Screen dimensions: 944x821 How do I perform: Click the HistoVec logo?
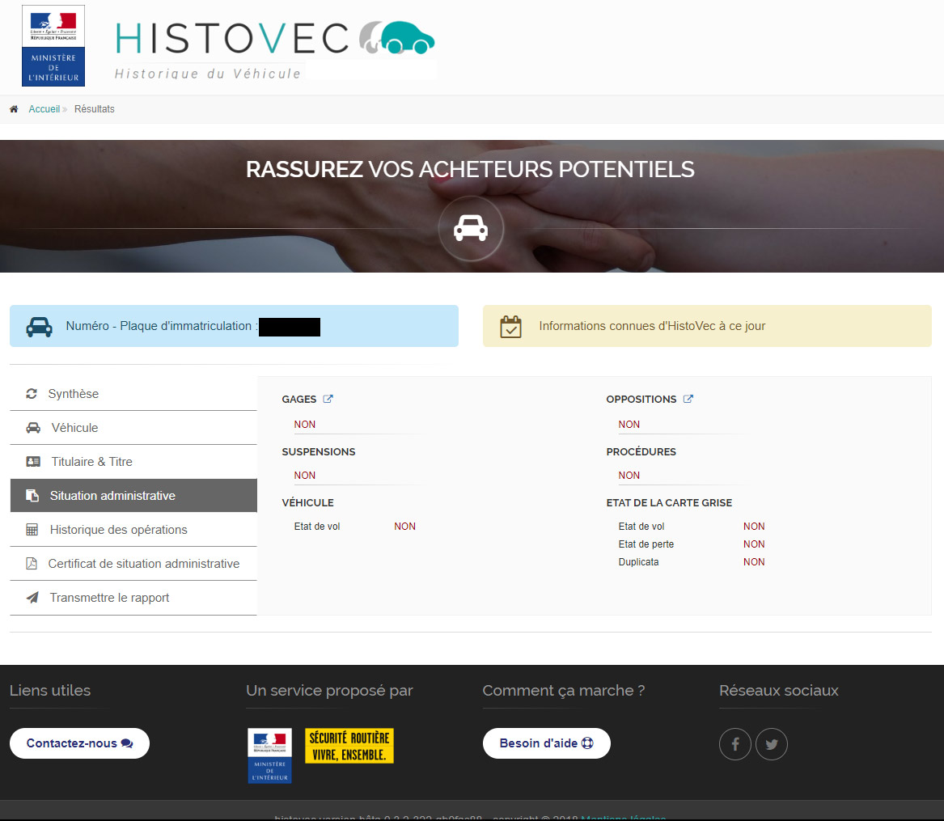click(x=275, y=50)
